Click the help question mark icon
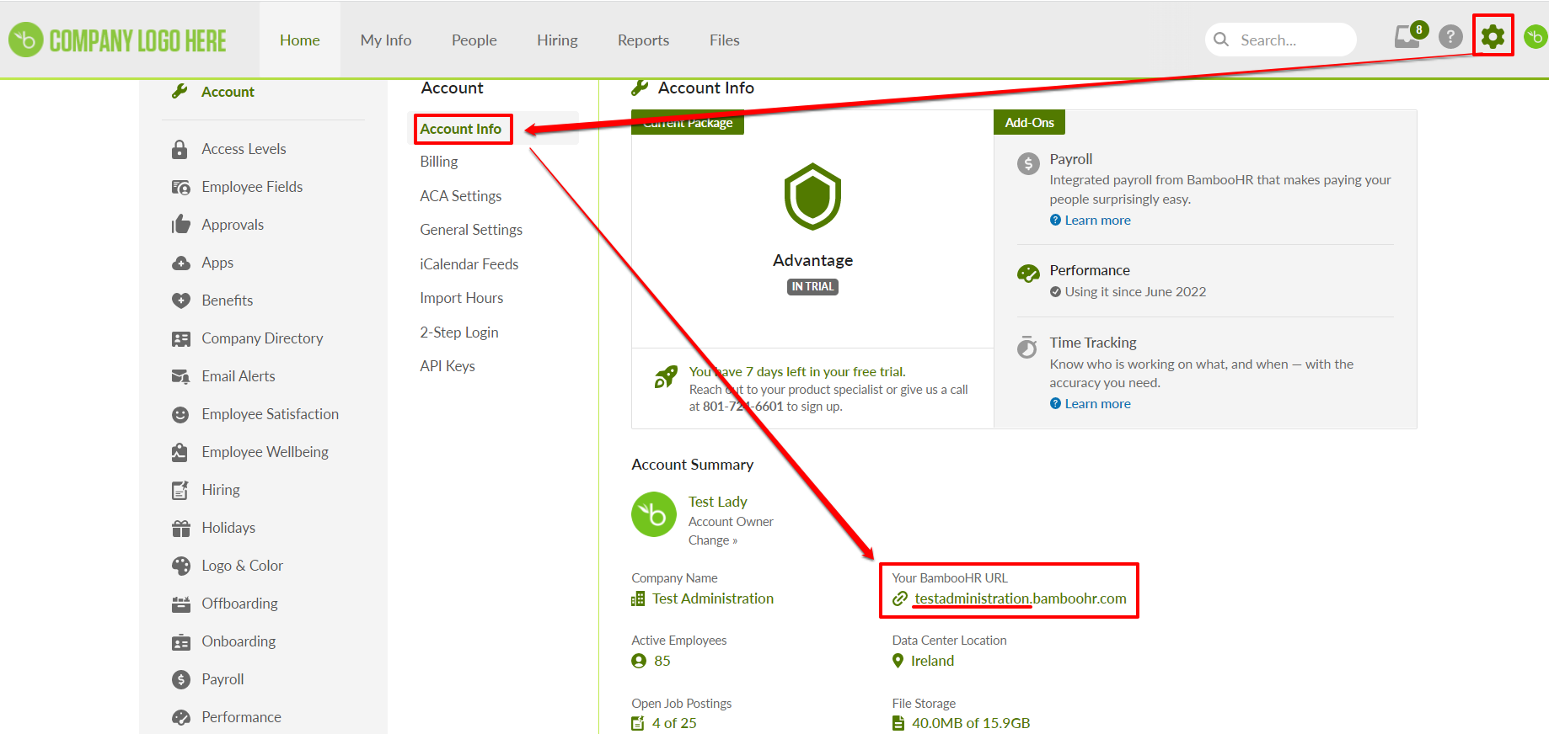 [x=1450, y=37]
